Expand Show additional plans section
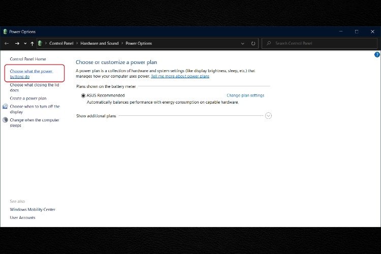The height and width of the screenshot is (254, 381). [x=269, y=116]
